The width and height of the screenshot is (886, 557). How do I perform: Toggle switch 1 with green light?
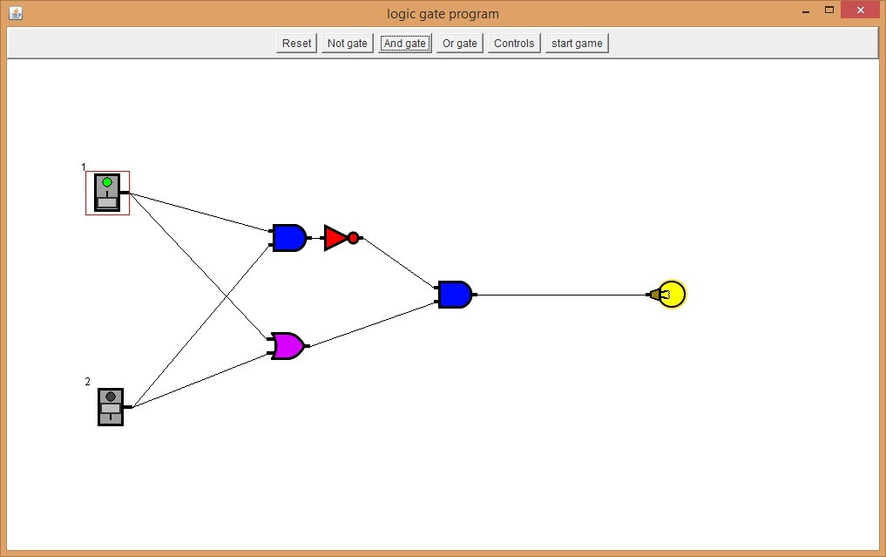point(107,193)
